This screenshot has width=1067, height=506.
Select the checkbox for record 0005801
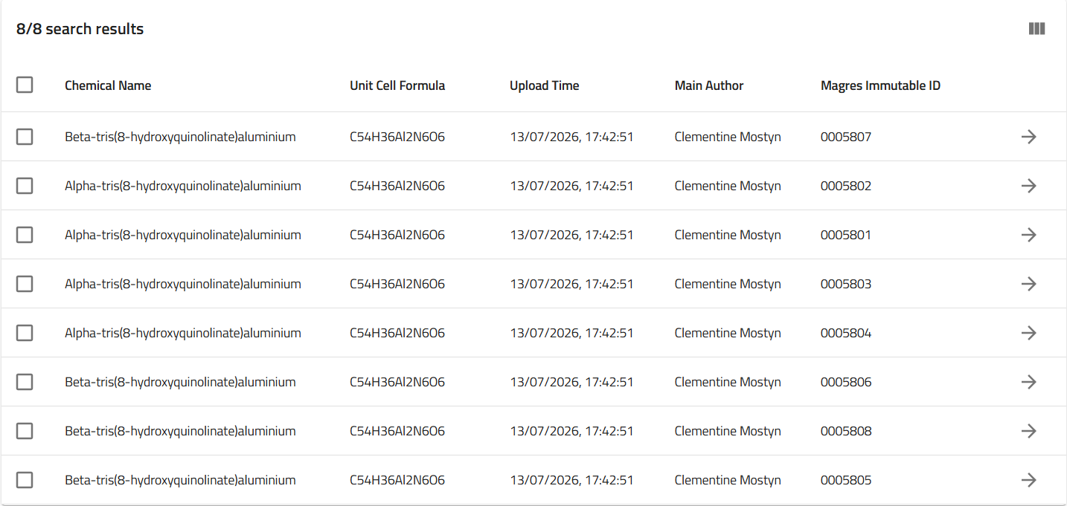click(25, 235)
